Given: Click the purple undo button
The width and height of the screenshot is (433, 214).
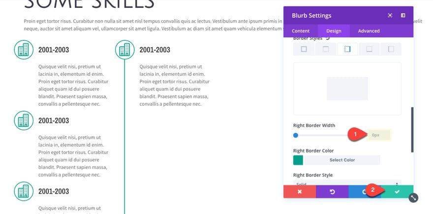Looking at the screenshot, I should tap(332, 192).
